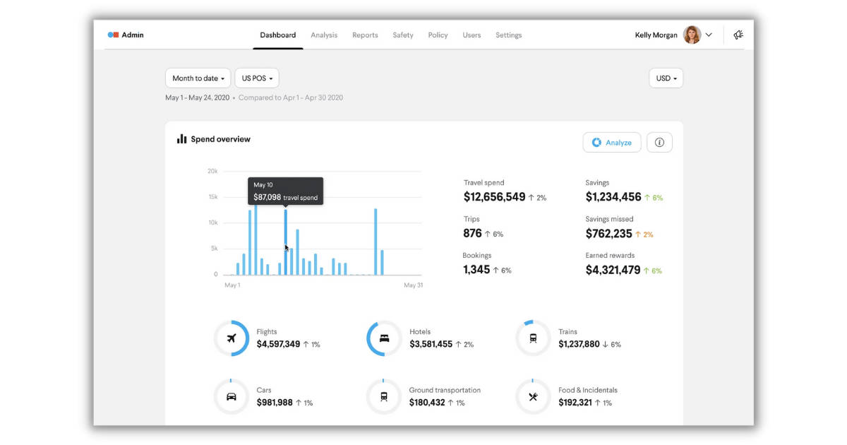Change currency via the USD dropdown
Viewport: 847px width, 445px height.
665,78
